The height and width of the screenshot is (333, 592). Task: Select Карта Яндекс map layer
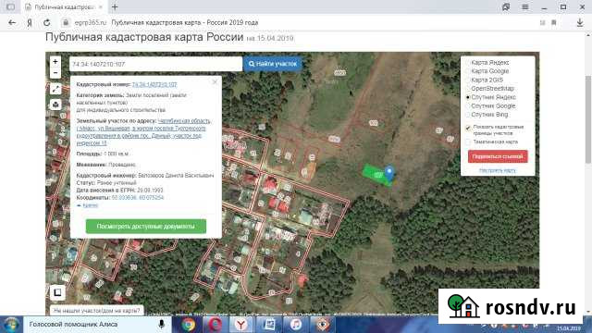[x=489, y=62]
